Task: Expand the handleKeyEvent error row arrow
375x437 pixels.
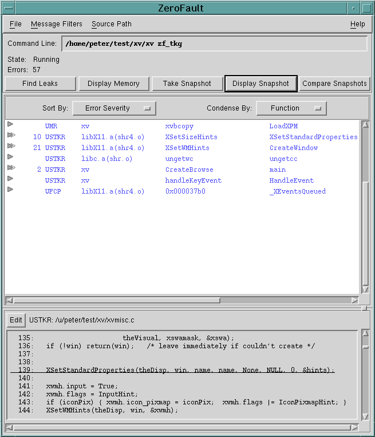Action: coord(10,179)
